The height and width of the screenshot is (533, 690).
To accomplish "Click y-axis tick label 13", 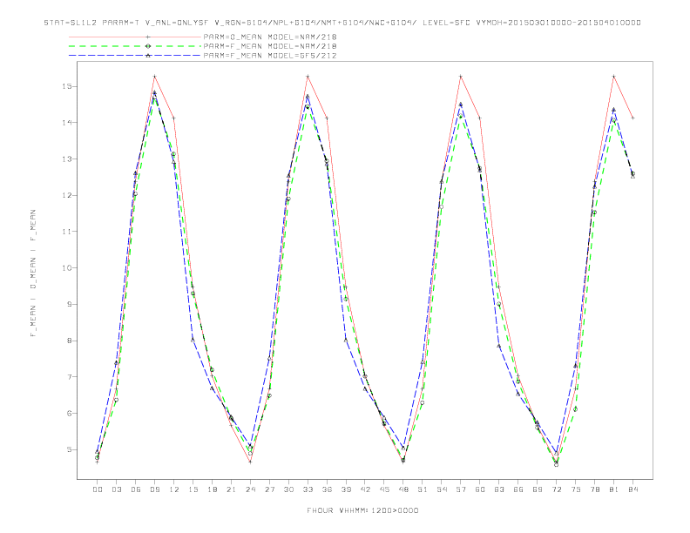I will 67,159.
